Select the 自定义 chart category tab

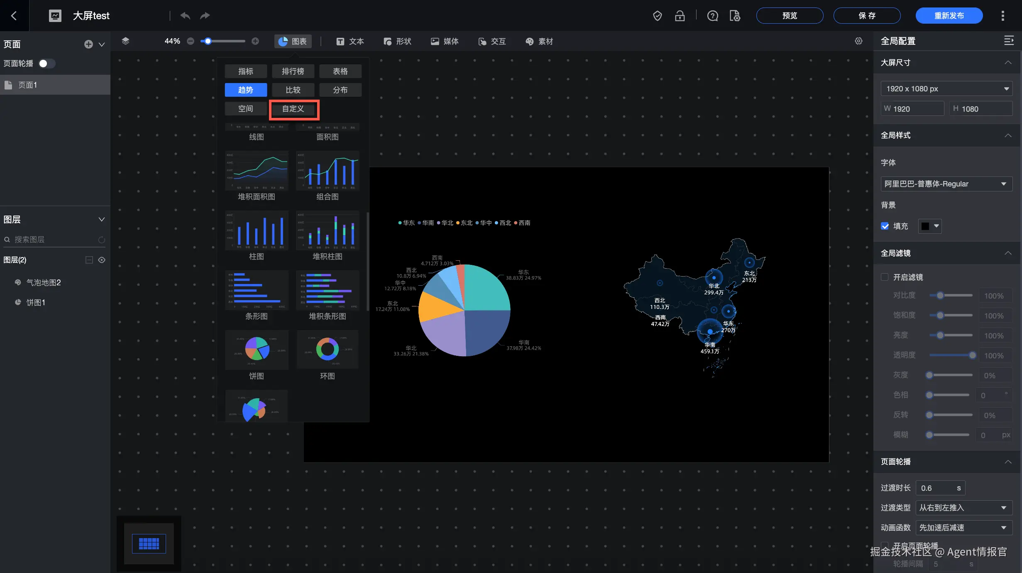tap(293, 109)
